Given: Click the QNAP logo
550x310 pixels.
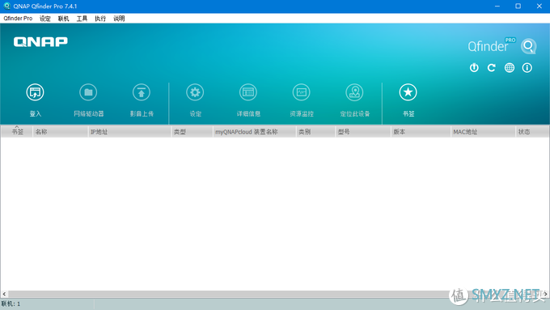Looking at the screenshot, I should 40,42.
